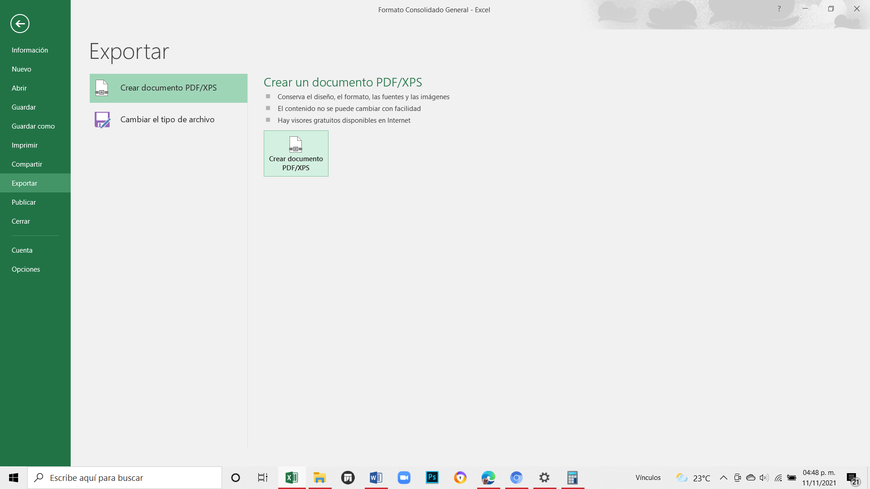Open Word from the taskbar
The width and height of the screenshot is (870, 489).
376,478
